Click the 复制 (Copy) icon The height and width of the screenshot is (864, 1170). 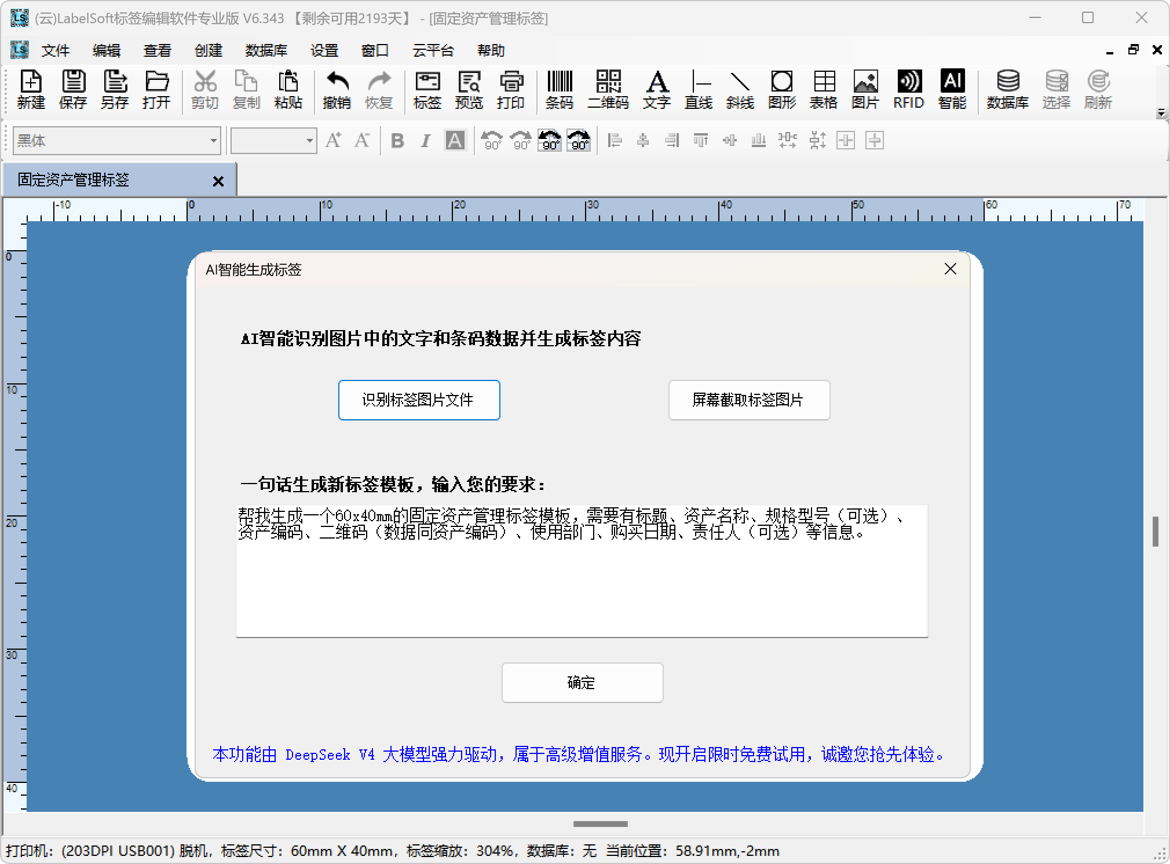[x=247, y=89]
